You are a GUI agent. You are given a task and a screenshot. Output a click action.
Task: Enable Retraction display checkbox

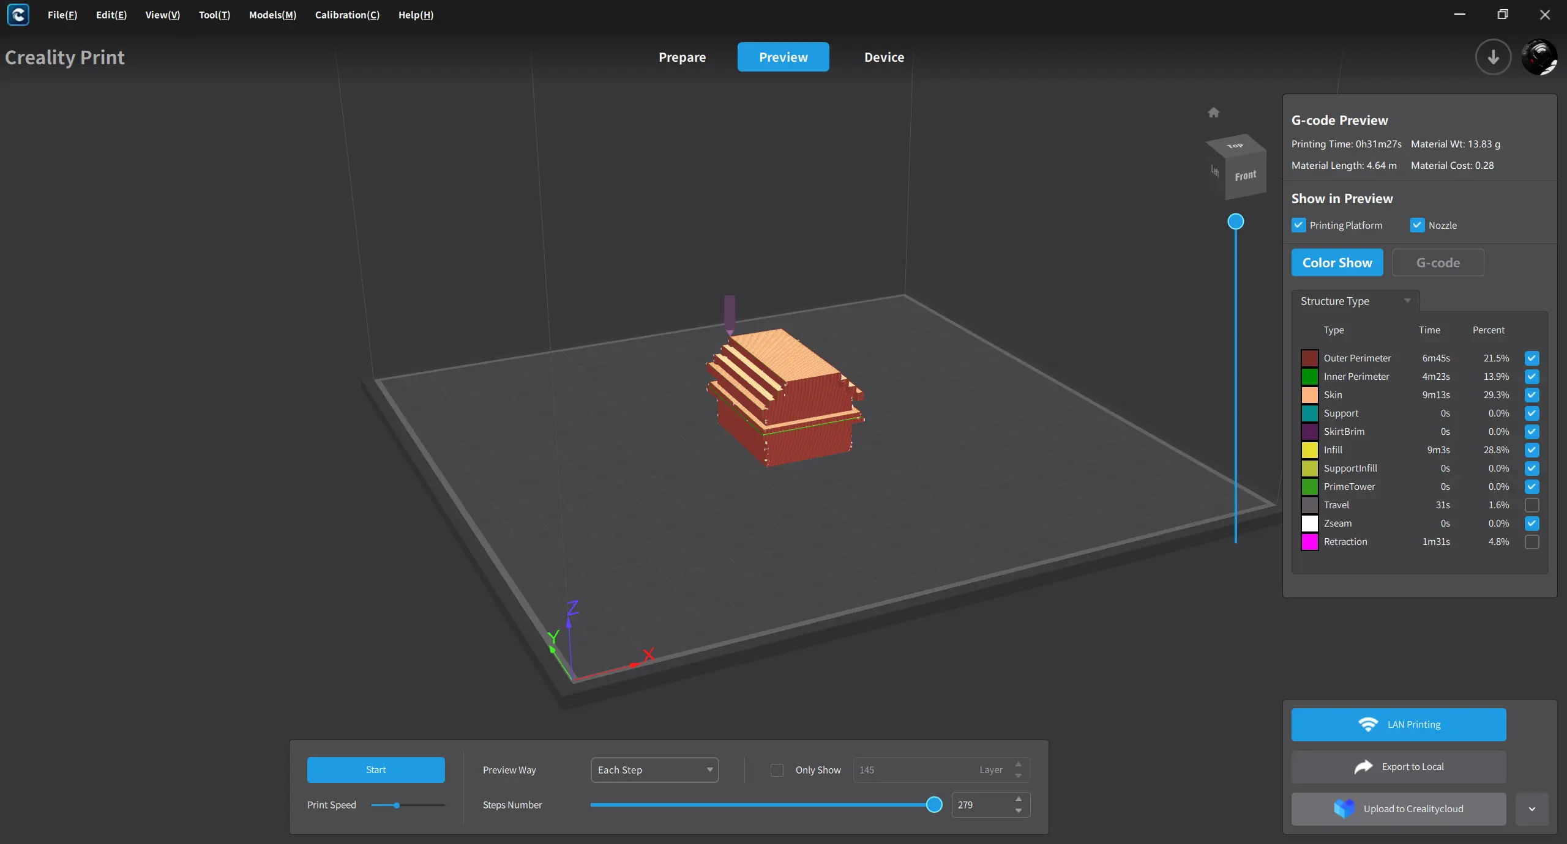[1531, 542]
